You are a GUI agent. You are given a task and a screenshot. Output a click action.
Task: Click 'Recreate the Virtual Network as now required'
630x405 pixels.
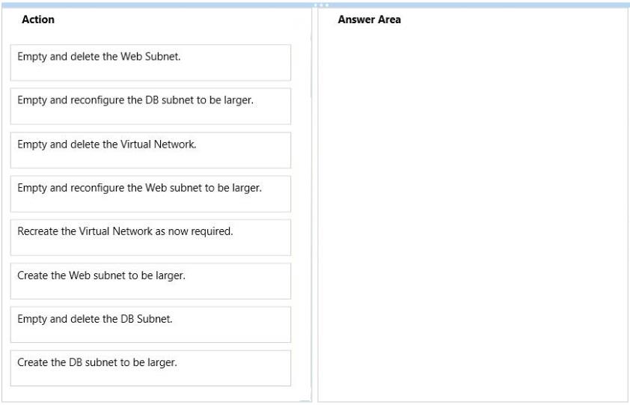coord(150,237)
